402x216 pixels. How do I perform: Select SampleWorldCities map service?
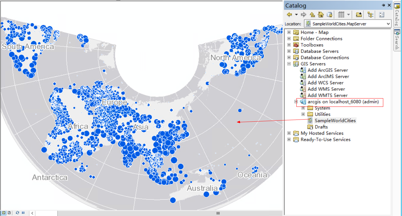point(335,120)
